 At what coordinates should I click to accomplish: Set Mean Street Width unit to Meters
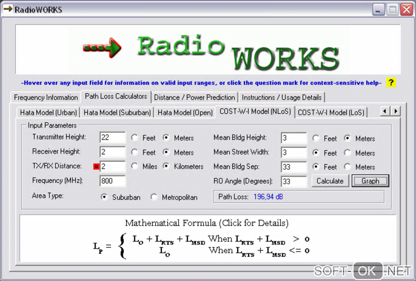pyautogui.click(x=359, y=153)
